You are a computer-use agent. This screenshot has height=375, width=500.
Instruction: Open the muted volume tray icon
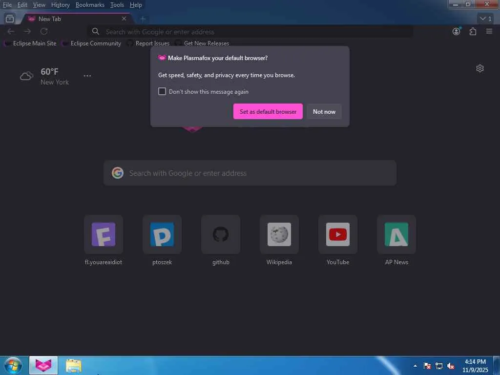pyautogui.click(x=451, y=366)
